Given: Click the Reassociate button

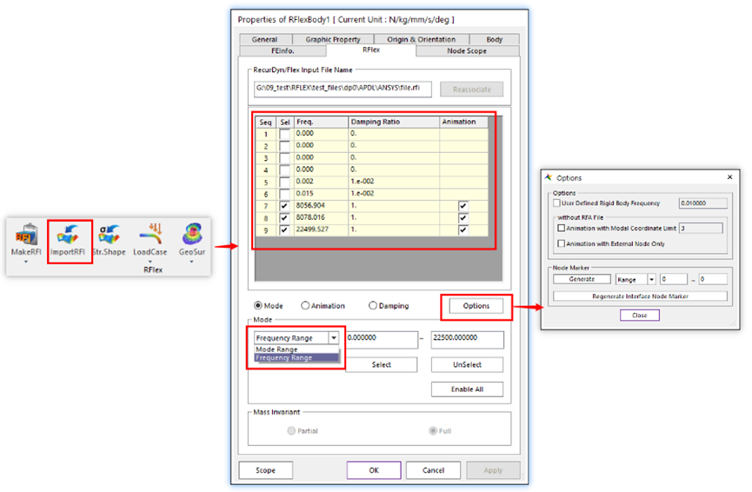Looking at the screenshot, I should (x=471, y=90).
